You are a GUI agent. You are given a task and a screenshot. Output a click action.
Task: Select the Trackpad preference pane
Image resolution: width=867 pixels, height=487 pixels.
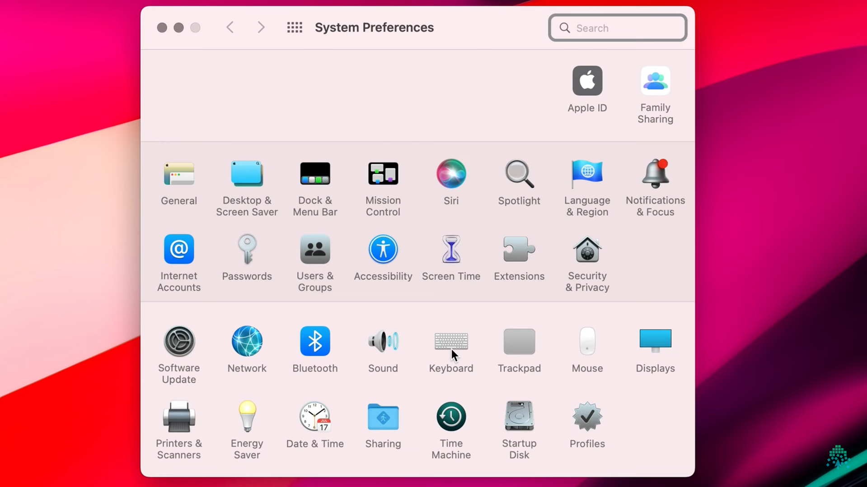(519, 342)
